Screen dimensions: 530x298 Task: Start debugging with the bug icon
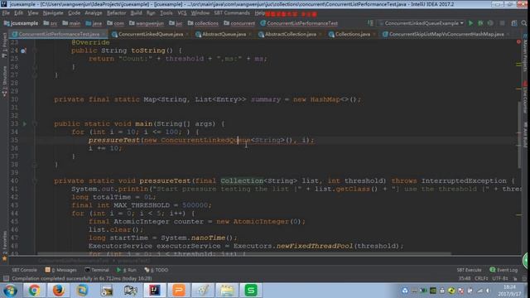[480, 23]
